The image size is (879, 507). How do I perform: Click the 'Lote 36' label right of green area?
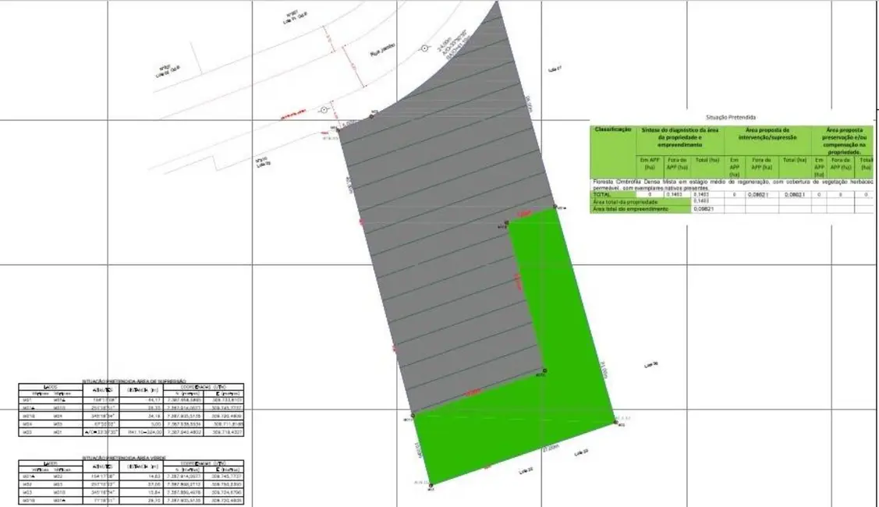click(651, 364)
